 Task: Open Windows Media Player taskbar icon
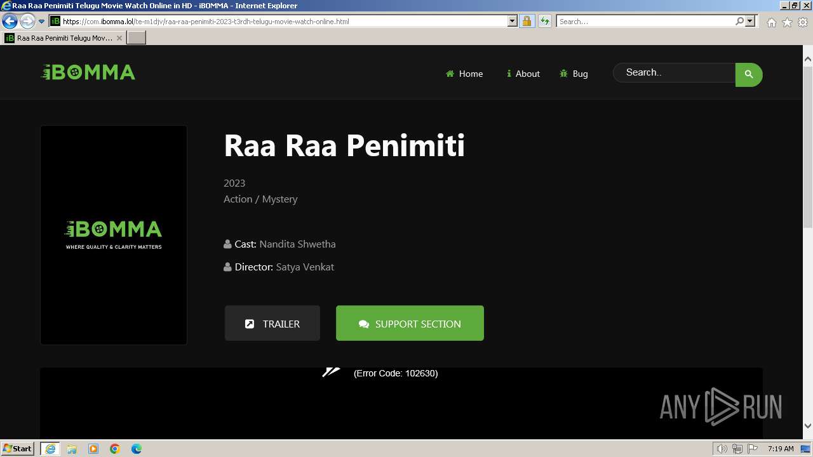pos(93,449)
